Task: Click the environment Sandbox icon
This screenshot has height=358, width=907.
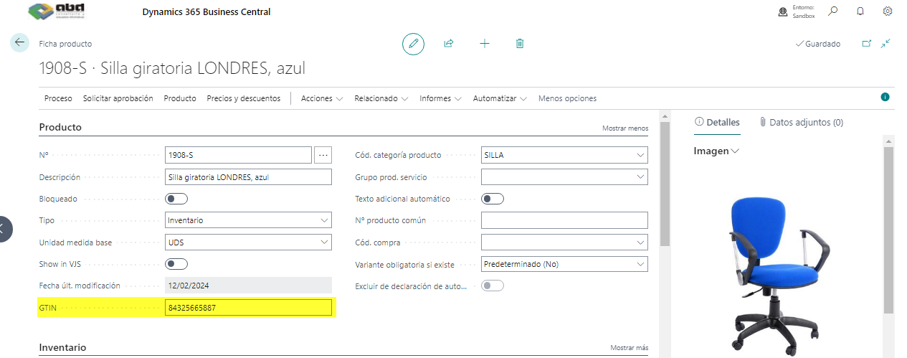Action: 783,11
